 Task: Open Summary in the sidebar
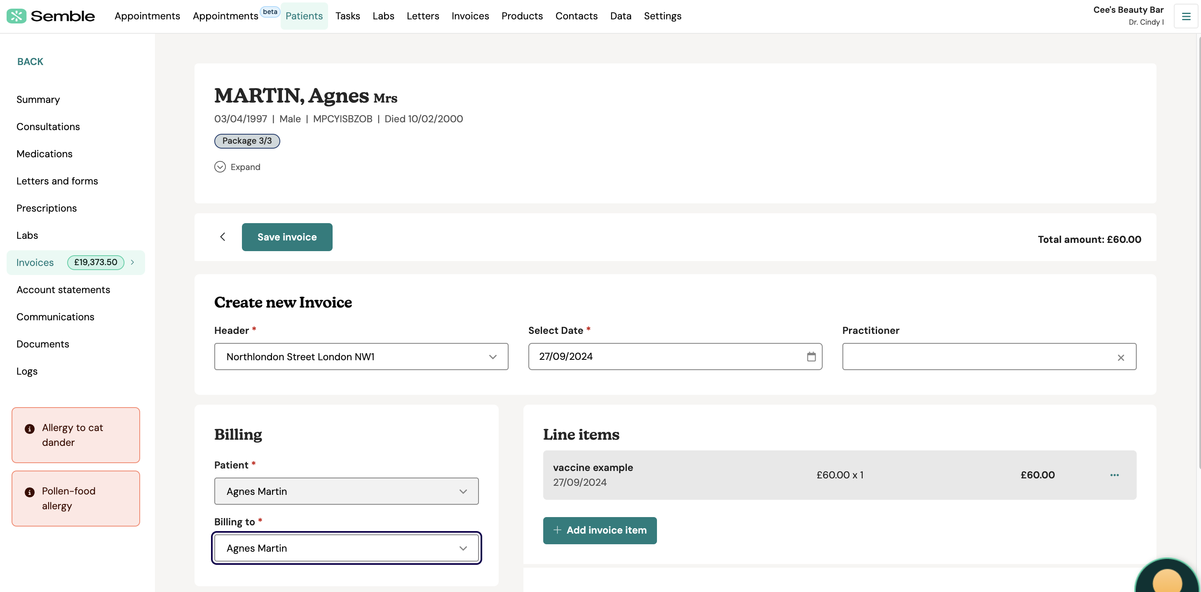tap(38, 99)
